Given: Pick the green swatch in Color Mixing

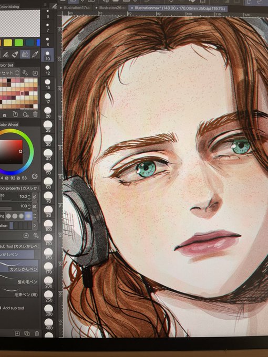Looking at the screenshot, I should coord(19,43).
